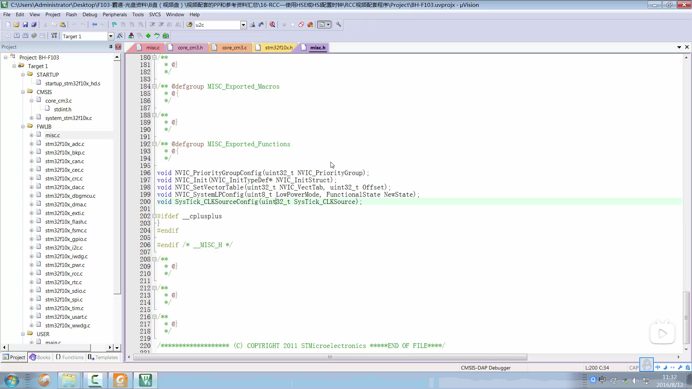The width and height of the screenshot is (692, 389).
Task: Toggle insert/remove breakpoint icon
Action: pos(284,24)
